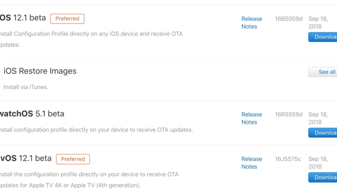Image resolution: width=337 pixels, height=192 pixels.
Task: Select the iOS Restore Images heading
Action: point(40,71)
